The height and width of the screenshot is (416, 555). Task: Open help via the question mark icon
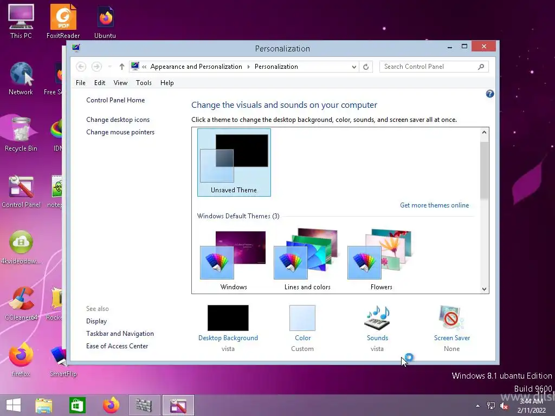tap(490, 94)
